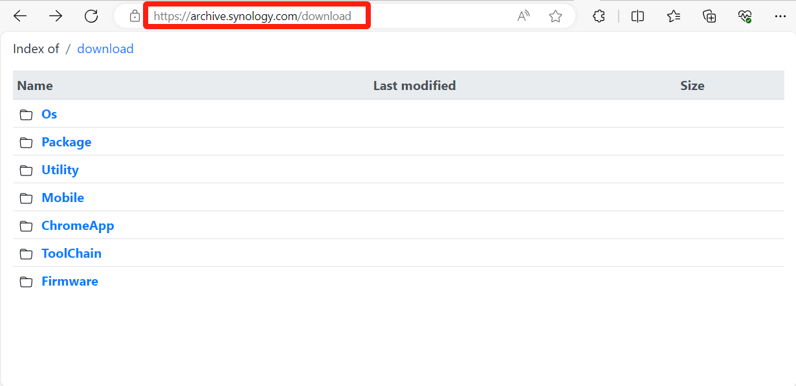Open the Mobile folder
The image size is (796, 386).
[63, 198]
